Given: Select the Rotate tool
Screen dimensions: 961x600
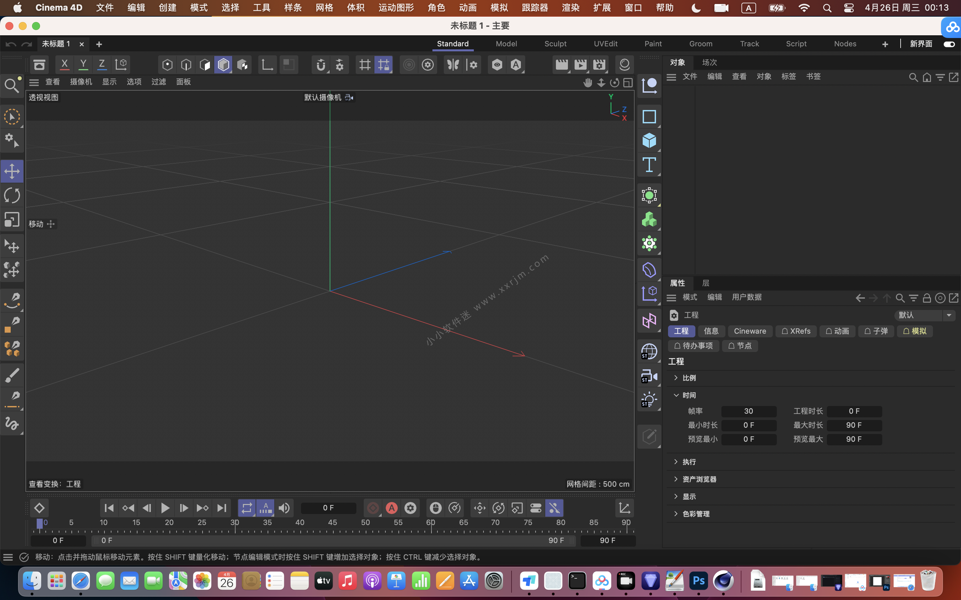Looking at the screenshot, I should (x=12, y=195).
